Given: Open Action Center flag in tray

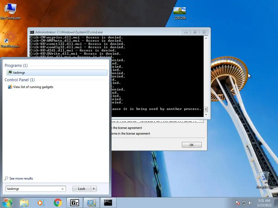Looking at the screenshot, I should (237, 203).
